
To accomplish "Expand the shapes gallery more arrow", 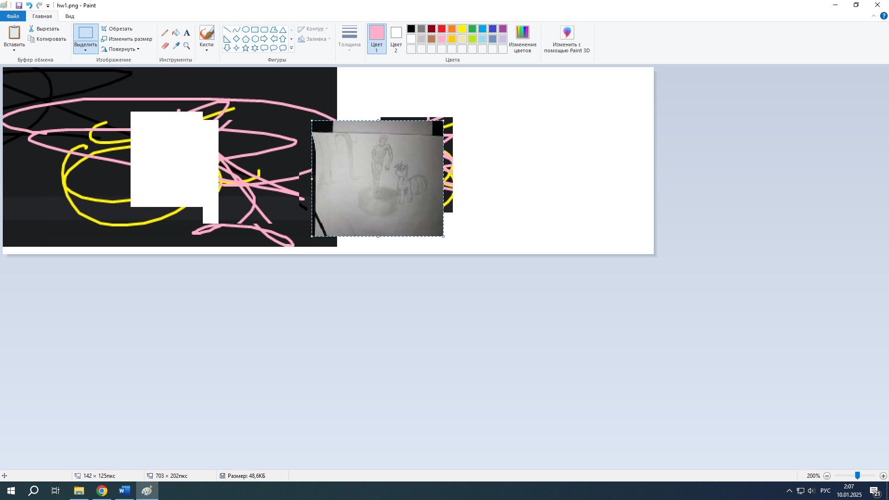I will [x=291, y=48].
